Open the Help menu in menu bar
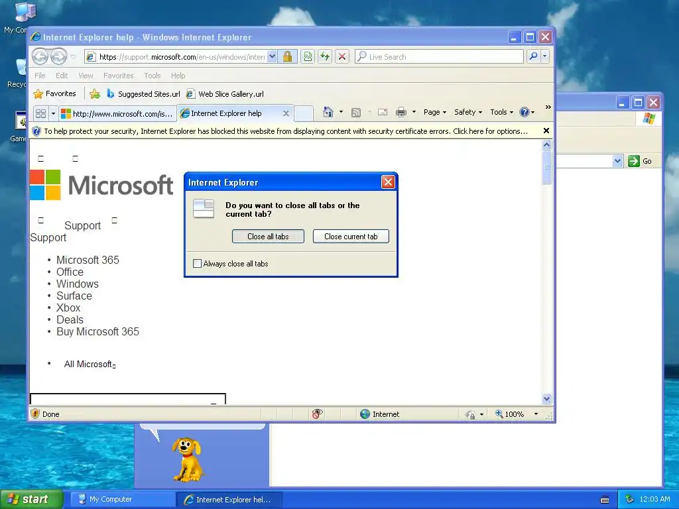Screen dimensions: 679x509 tap(178, 76)
